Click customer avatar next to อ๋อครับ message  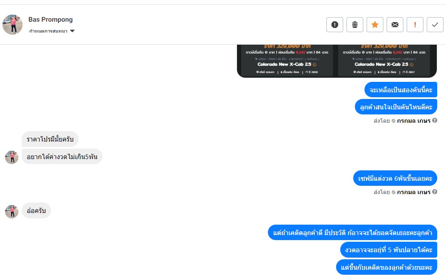tap(12, 212)
